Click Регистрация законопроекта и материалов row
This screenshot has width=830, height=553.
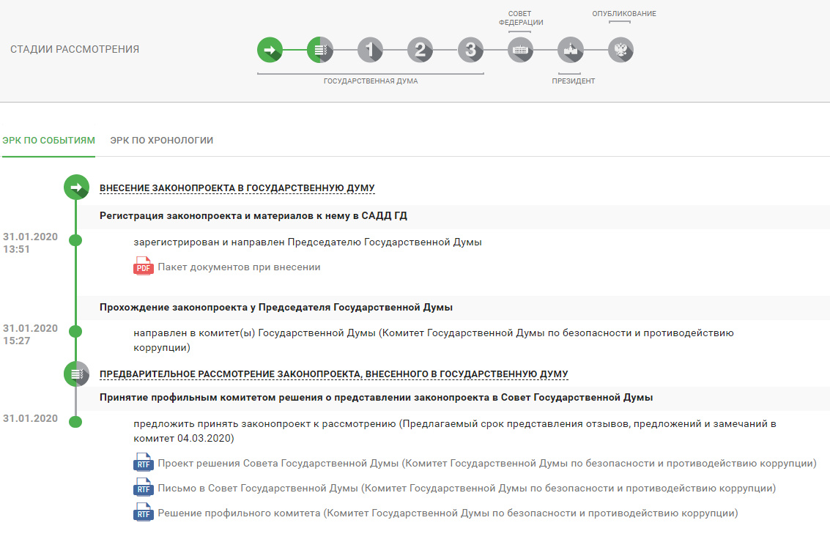[x=454, y=216]
